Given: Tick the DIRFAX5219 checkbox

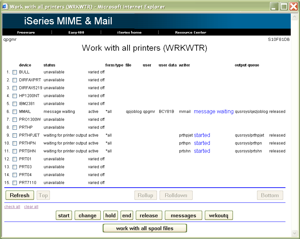Looking at the screenshot, I should pyautogui.click(x=15, y=88).
